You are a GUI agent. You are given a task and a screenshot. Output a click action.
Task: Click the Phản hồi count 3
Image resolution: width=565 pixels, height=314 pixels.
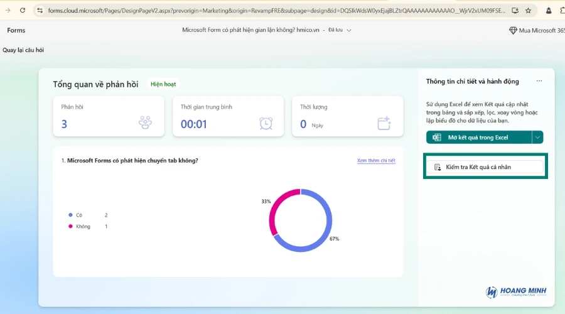click(64, 124)
